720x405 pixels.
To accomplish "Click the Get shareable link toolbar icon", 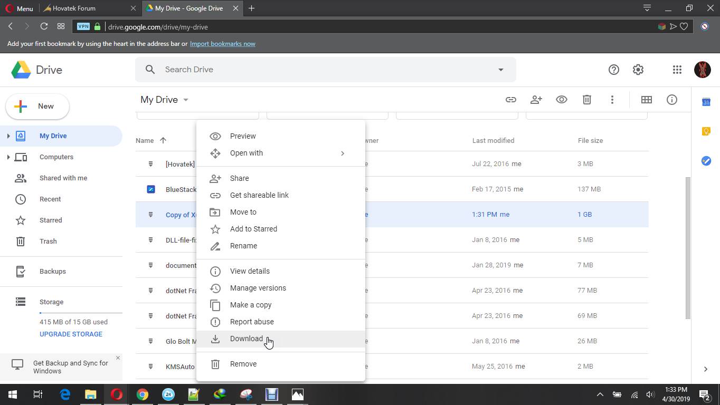I will coord(510,99).
